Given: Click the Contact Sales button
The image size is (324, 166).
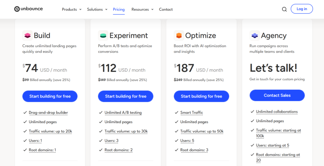Looking at the screenshot, I should [x=277, y=95].
